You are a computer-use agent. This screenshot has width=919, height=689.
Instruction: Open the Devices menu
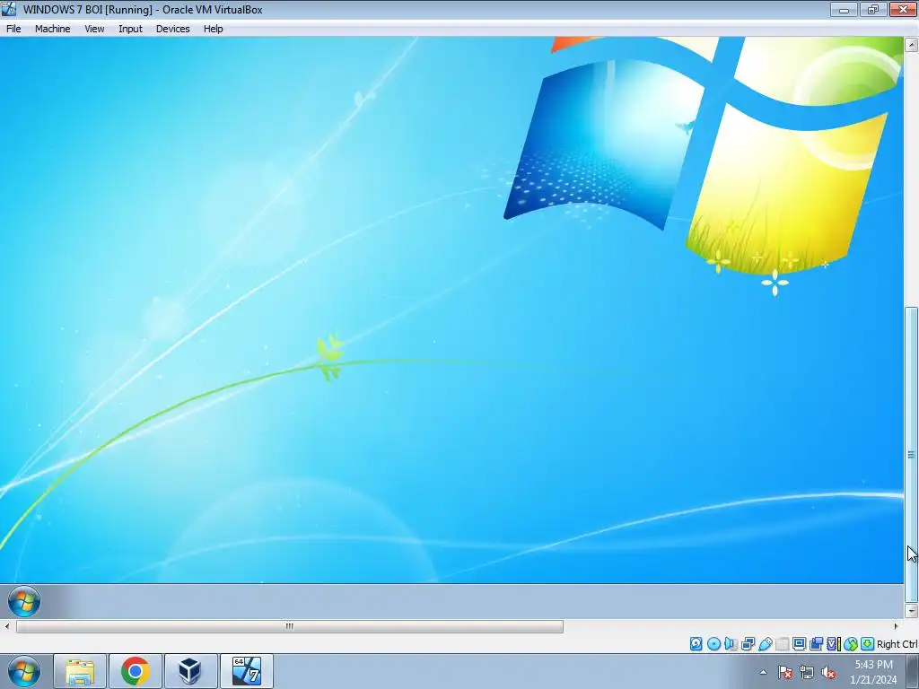click(172, 29)
